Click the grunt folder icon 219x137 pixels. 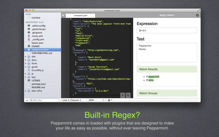(29, 67)
